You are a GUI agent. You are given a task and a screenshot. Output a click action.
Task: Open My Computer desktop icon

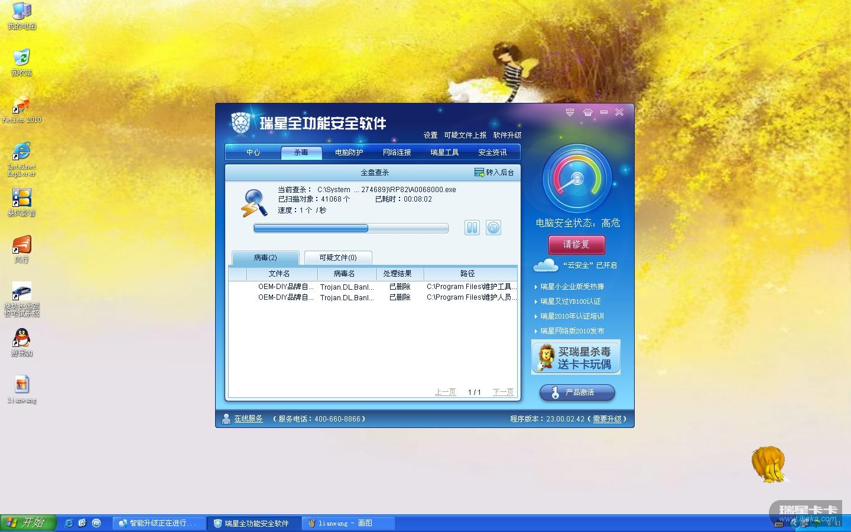click(22, 16)
